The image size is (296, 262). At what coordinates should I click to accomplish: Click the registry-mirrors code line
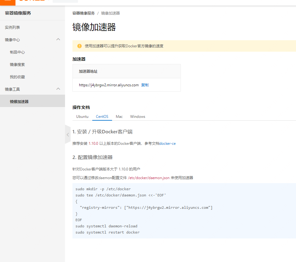[146, 208]
